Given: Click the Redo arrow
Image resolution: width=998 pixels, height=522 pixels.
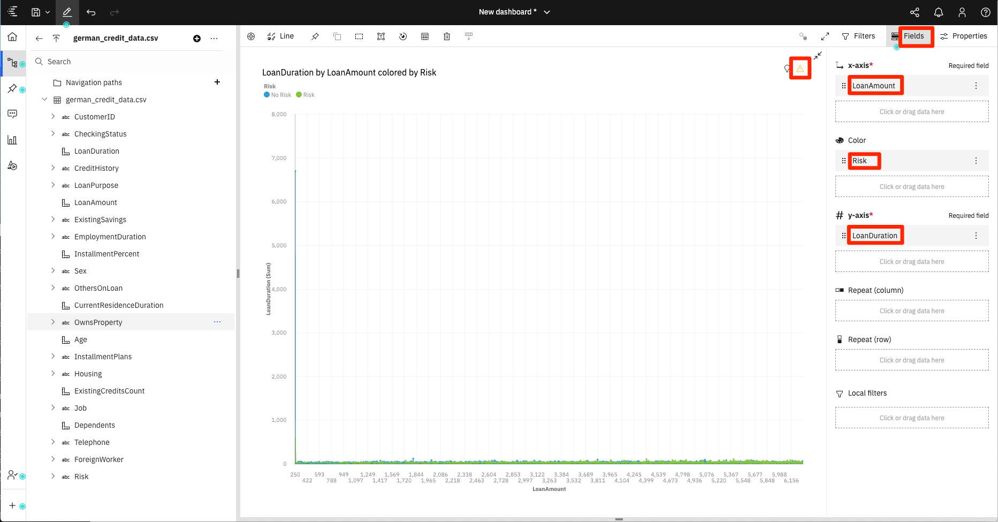Looking at the screenshot, I should click(114, 12).
